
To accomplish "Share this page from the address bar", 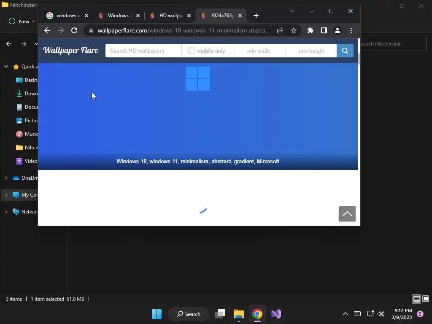I will 280,30.
